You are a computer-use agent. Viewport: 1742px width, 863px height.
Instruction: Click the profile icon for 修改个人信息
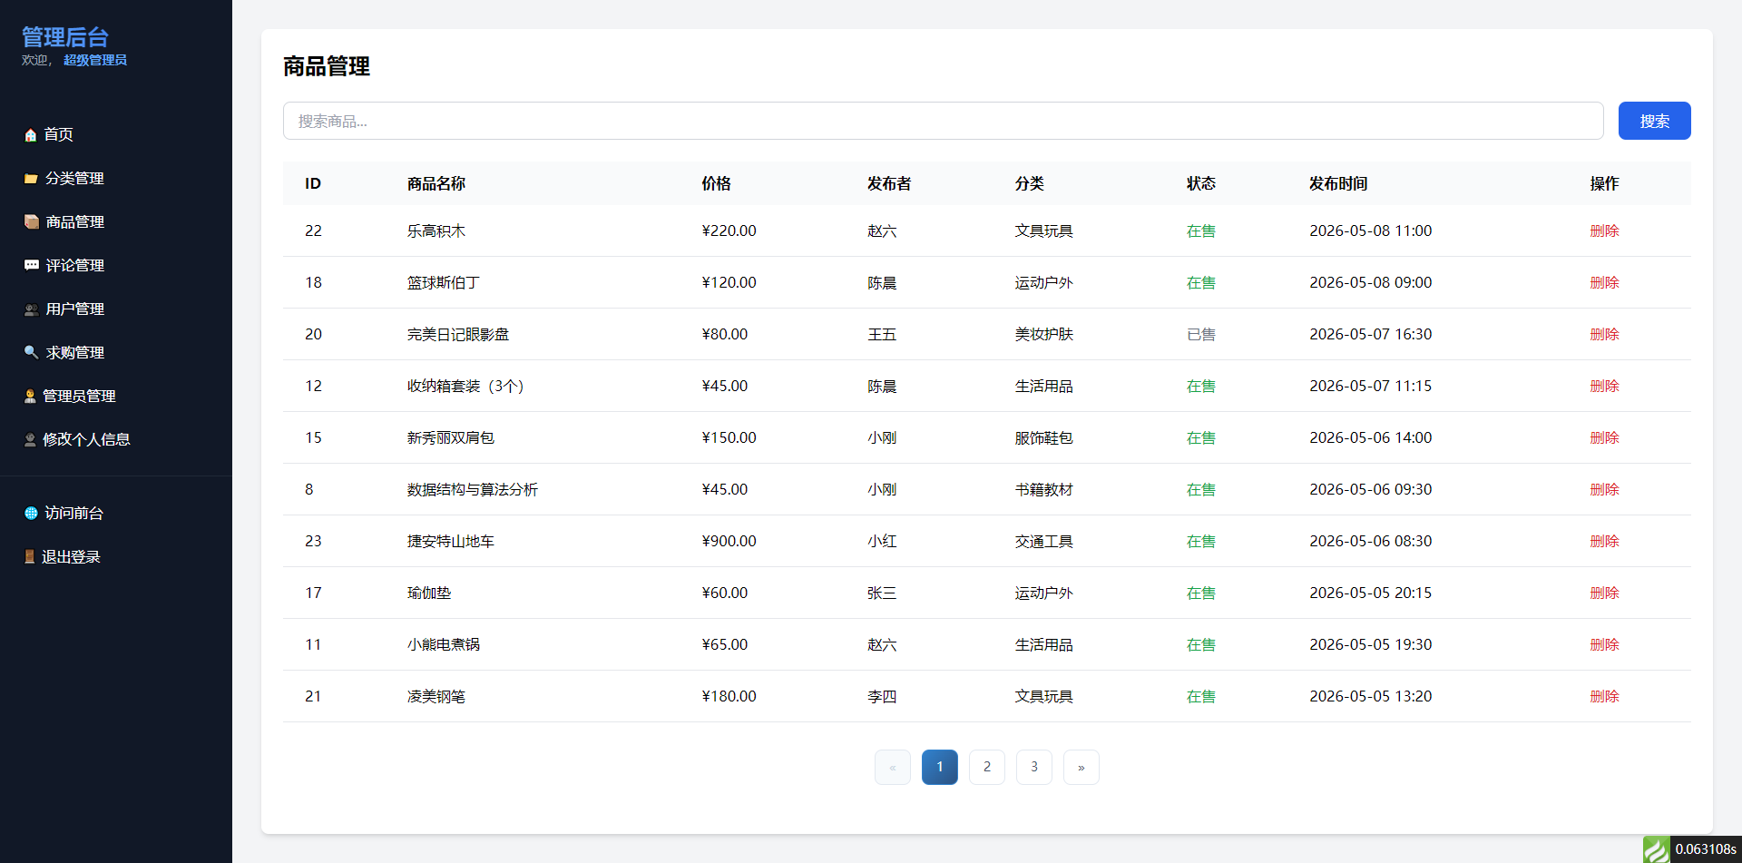click(x=30, y=440)
